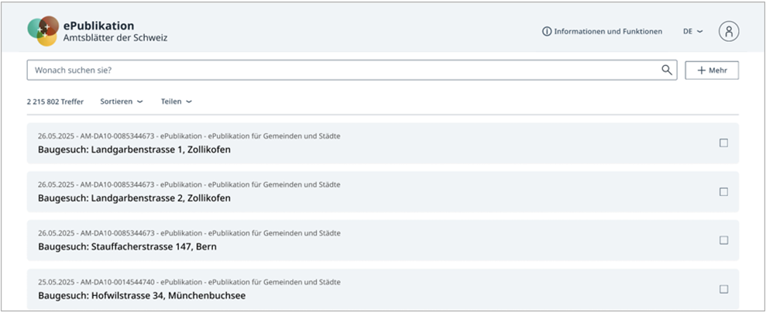Click the magnifying glass search icon
The image size is (766, 313).
point(667,70)
